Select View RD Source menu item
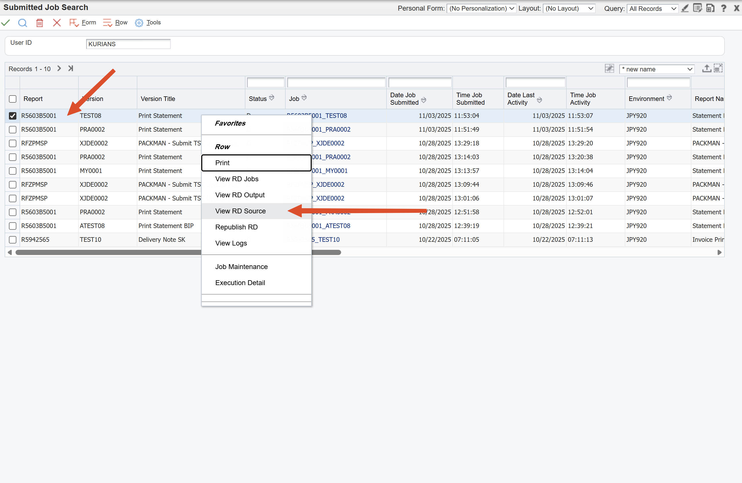This screenshot has height=483, width=742. [x=240, y=211]
